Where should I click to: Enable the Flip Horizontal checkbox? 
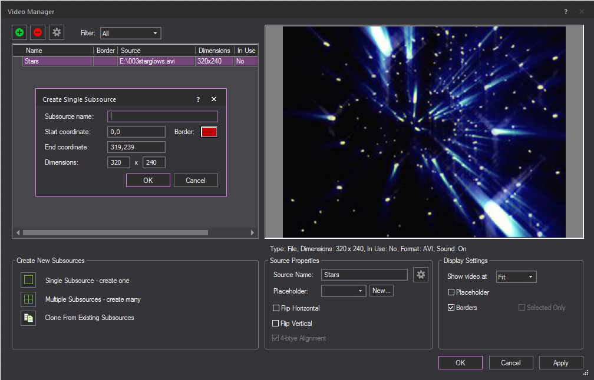[x=276, y=308]
